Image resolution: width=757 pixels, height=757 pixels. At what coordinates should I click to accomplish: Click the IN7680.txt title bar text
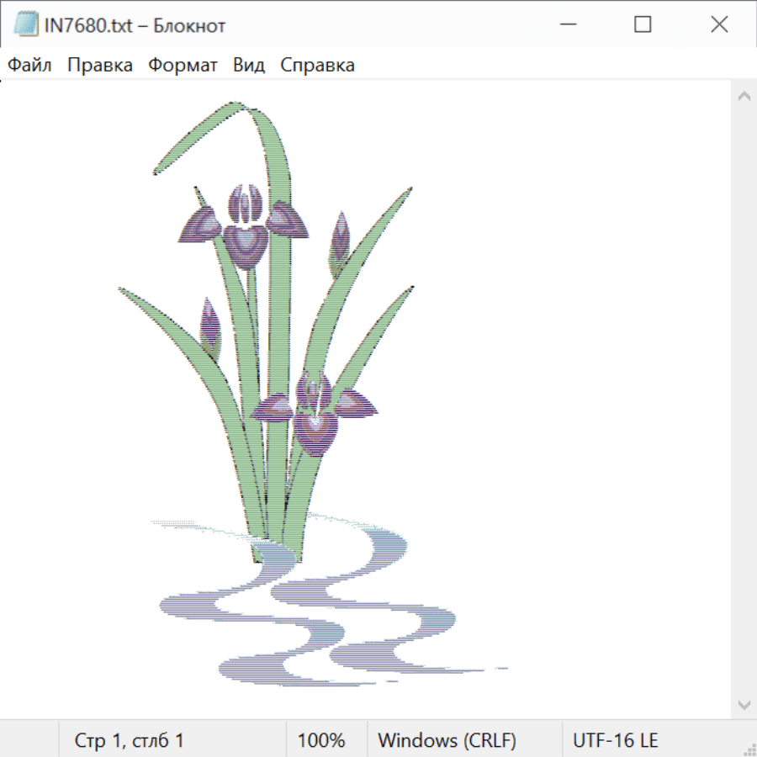pos(135,26)
